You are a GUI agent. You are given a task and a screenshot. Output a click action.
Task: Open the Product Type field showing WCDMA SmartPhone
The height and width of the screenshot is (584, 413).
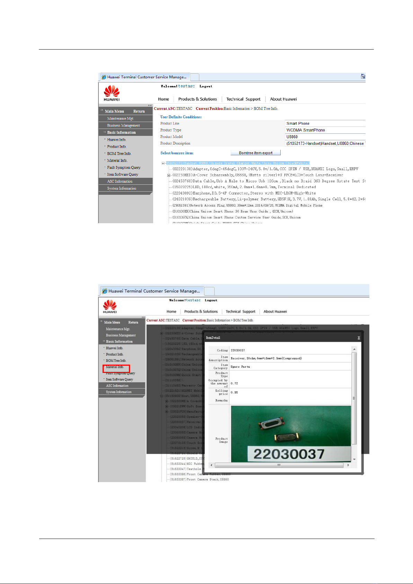(x=325, y=130)
